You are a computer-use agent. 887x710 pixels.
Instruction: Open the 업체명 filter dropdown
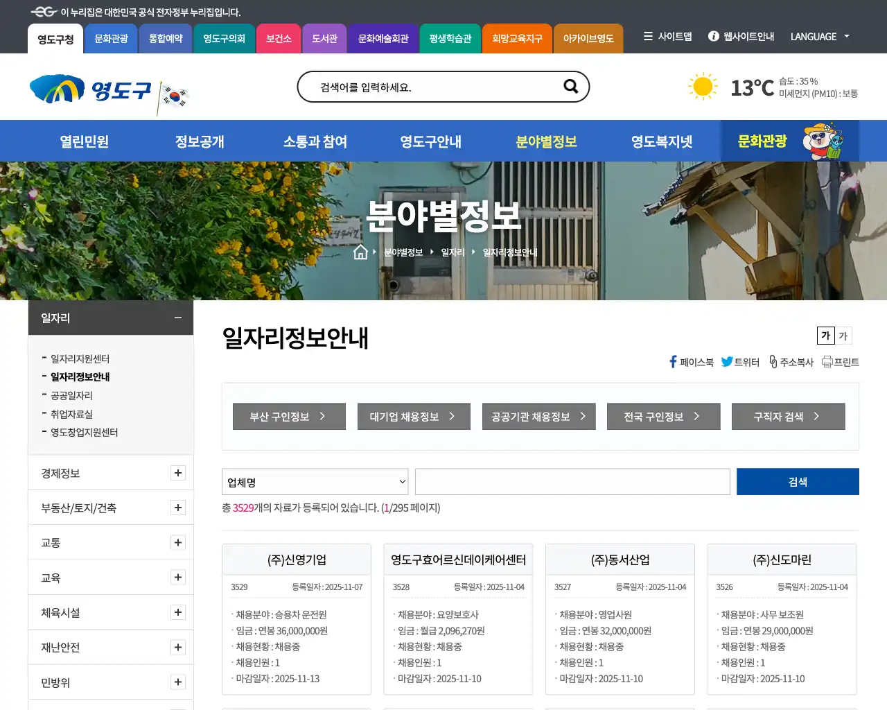click(315, 481)
